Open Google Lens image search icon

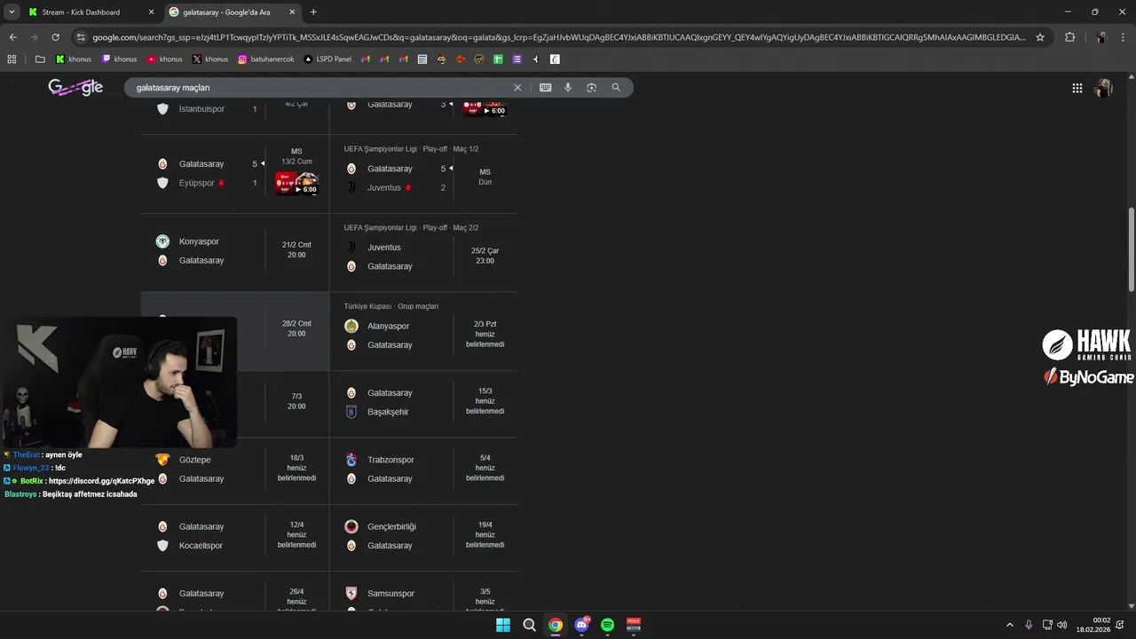click(x=591, y=88)
